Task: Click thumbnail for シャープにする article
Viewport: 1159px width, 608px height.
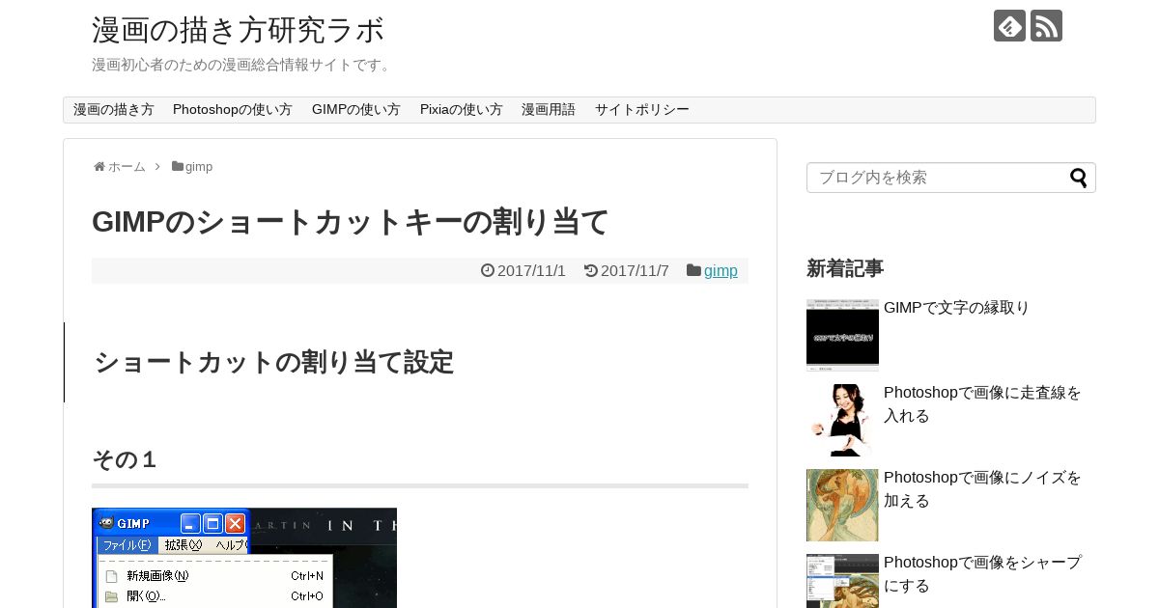Action: click(x=842, y=581)
